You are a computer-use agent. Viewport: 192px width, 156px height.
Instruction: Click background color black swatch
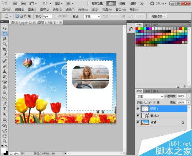(6, 153)
